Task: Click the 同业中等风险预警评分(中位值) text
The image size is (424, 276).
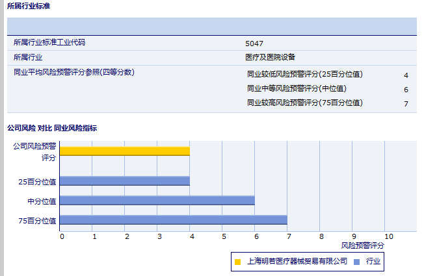Action: click(x=297, y=89)
